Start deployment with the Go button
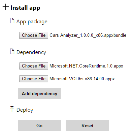The image size is (132, 136). [x=39, y=126]
